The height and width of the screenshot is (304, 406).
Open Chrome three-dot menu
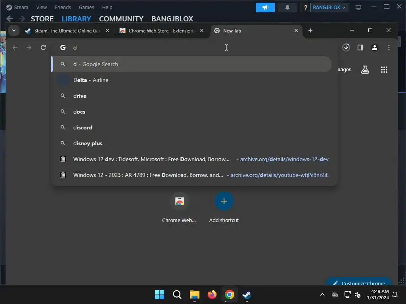pyautogui.click(x=389, y=47)
